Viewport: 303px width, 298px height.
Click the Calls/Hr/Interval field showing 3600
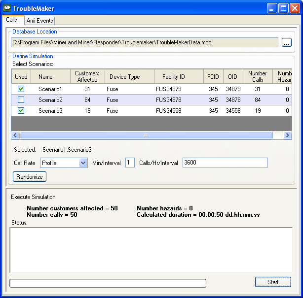225,163
